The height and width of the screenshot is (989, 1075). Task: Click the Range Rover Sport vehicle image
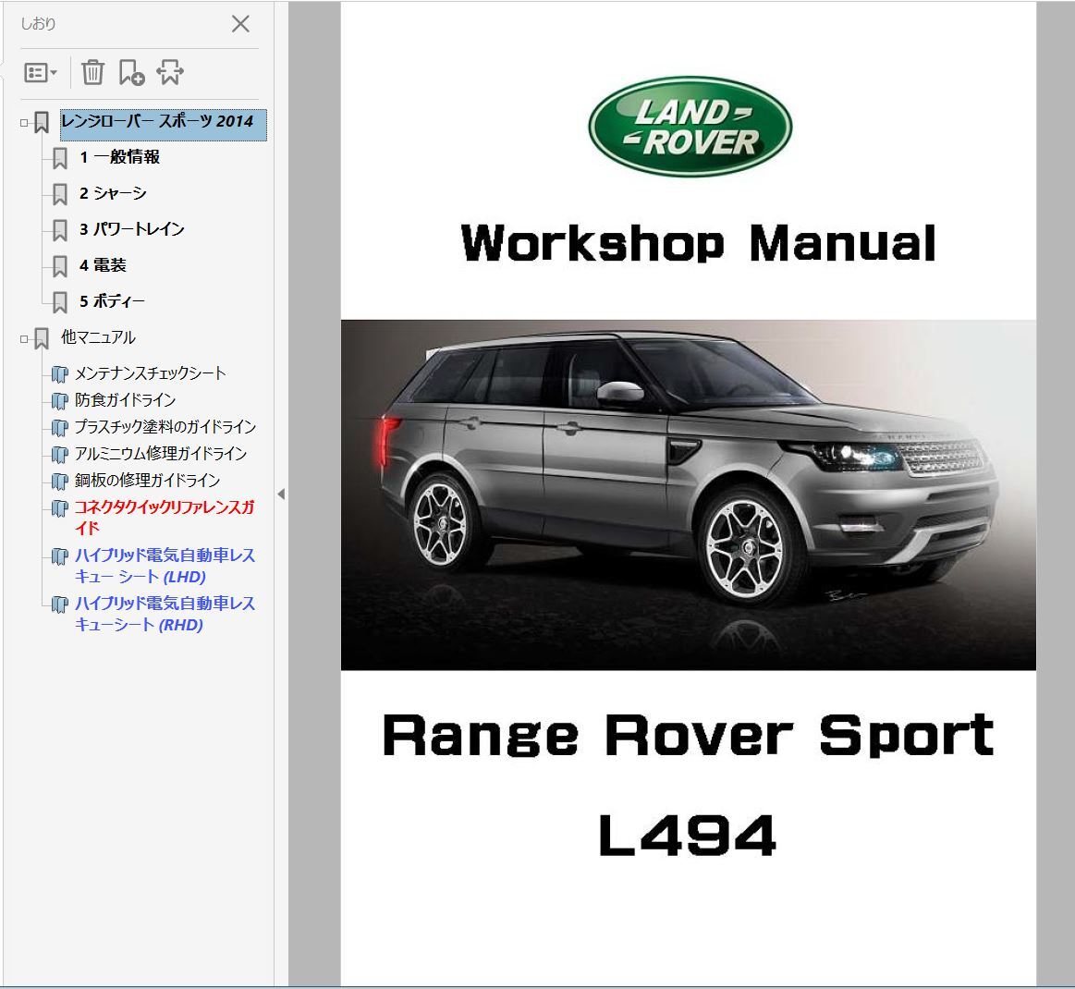point(689,494)
